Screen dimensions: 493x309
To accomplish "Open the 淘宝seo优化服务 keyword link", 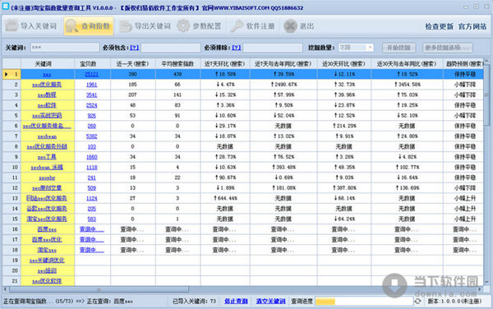I will [x=47, y=219].
